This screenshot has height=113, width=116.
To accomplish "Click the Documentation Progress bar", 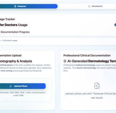I will (x=58, y=37).
